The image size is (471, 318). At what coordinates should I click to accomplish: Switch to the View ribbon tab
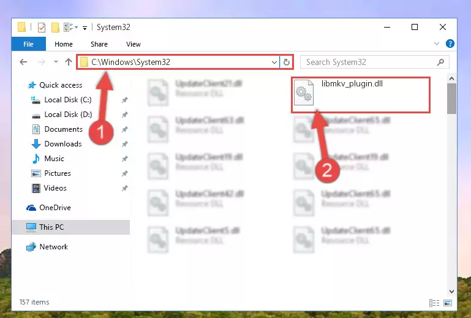(134, 44)
